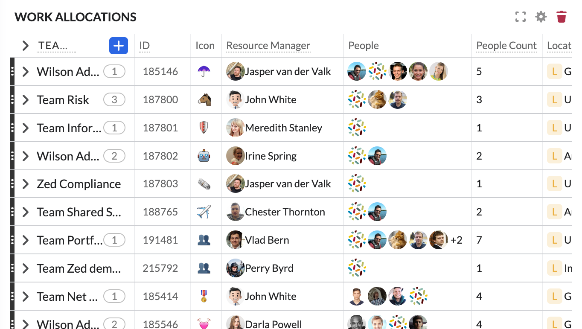Click the People Count column header
The image size is (582, 329).
506,46
